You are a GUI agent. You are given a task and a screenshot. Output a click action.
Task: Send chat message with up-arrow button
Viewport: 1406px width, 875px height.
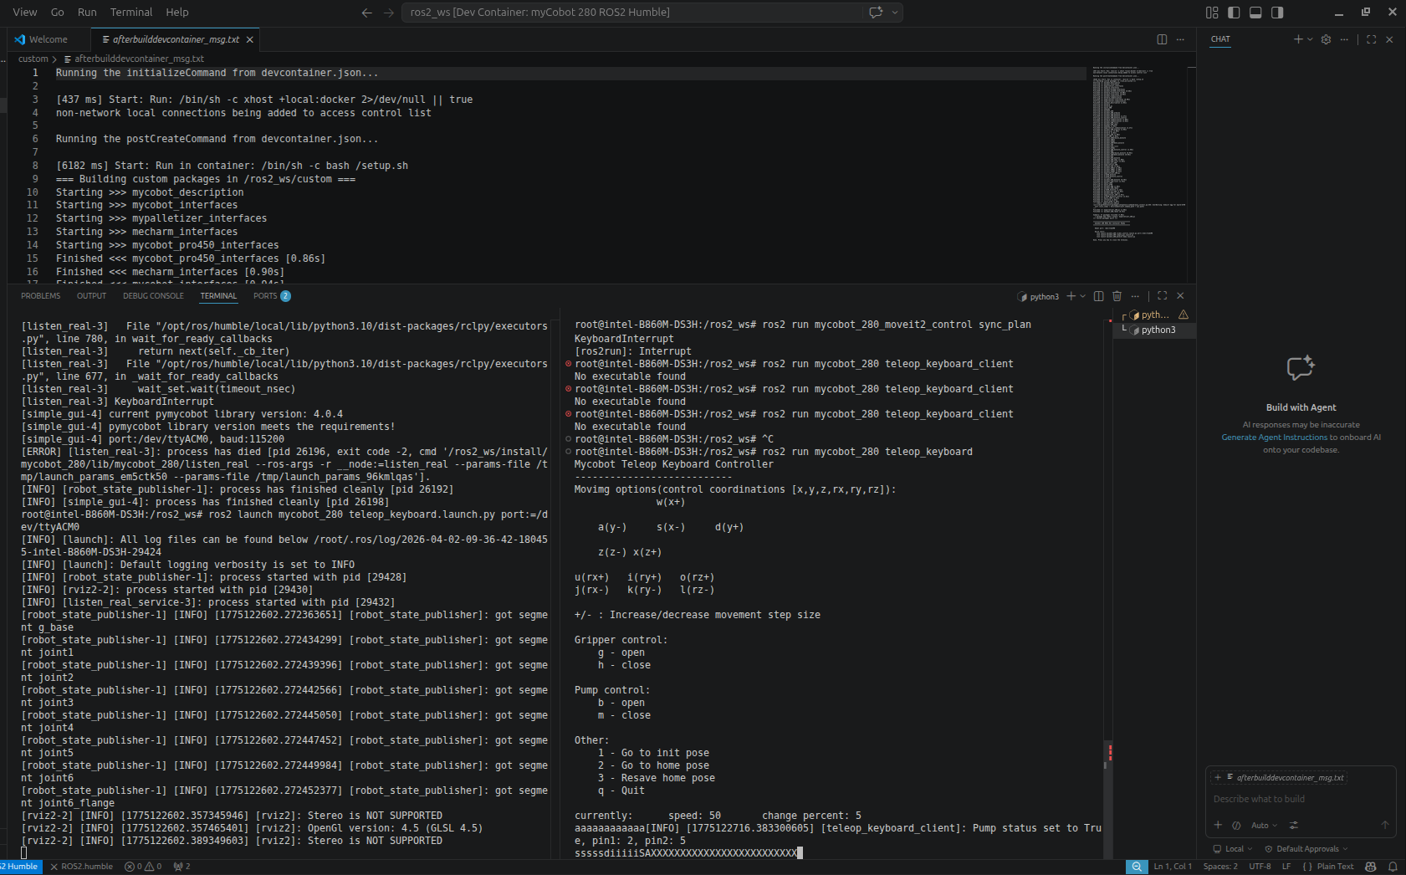pyautogui.click(x=1385, y=826)
